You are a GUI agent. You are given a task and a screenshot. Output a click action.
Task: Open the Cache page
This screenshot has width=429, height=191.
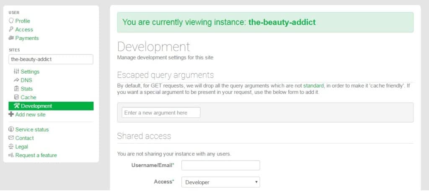28,97
